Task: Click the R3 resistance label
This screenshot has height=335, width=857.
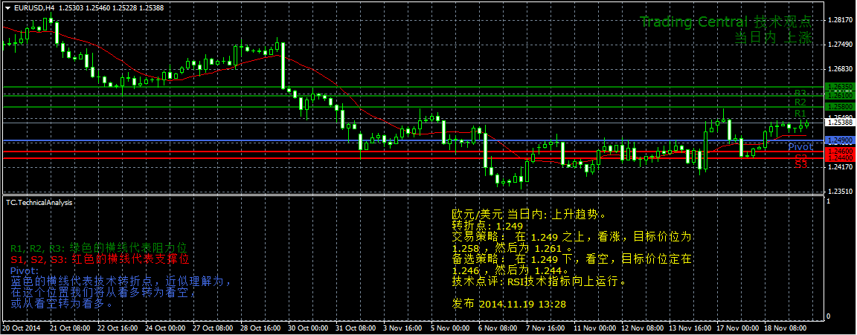Action: (800, 94)
